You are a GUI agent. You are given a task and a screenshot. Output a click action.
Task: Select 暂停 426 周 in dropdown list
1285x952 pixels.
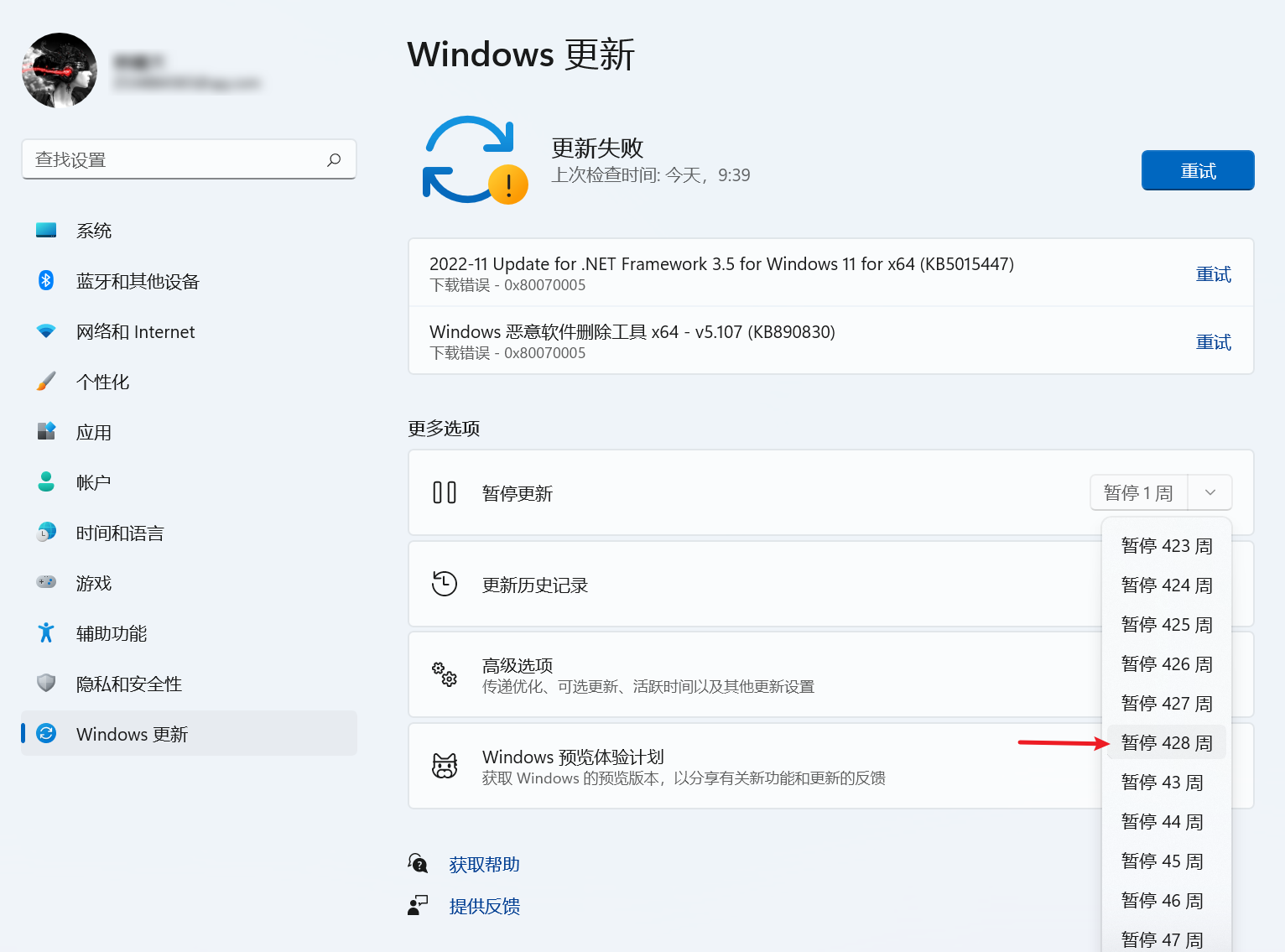click(1166, 664)
